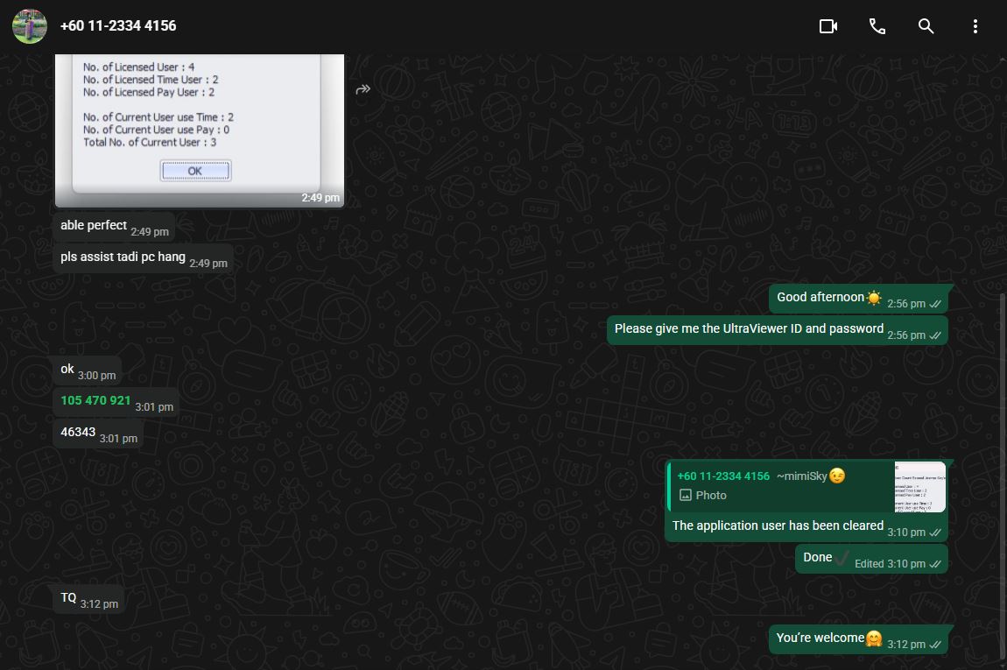
Task: Open the license count screenshot image
Action: click(x=200, y=130)
